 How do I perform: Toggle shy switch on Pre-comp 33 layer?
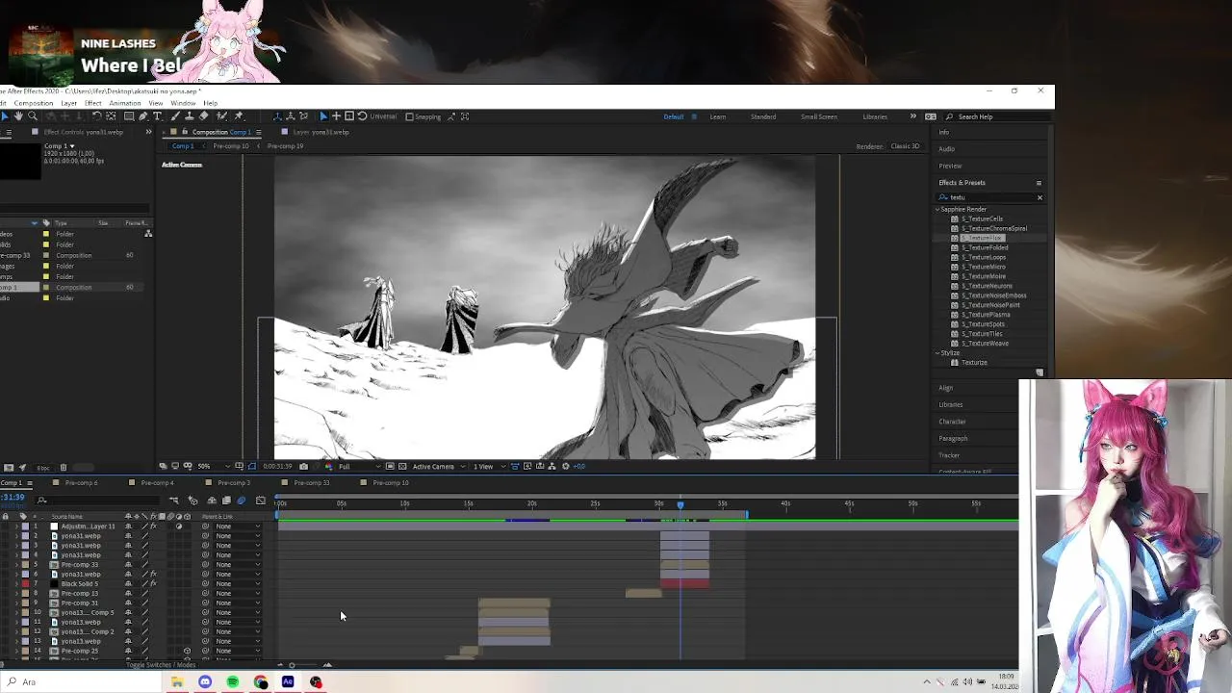[128, 565]
